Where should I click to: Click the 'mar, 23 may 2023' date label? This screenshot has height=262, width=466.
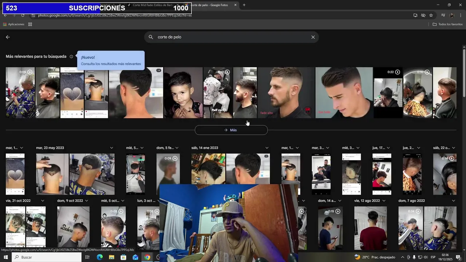tap(50, 148)
